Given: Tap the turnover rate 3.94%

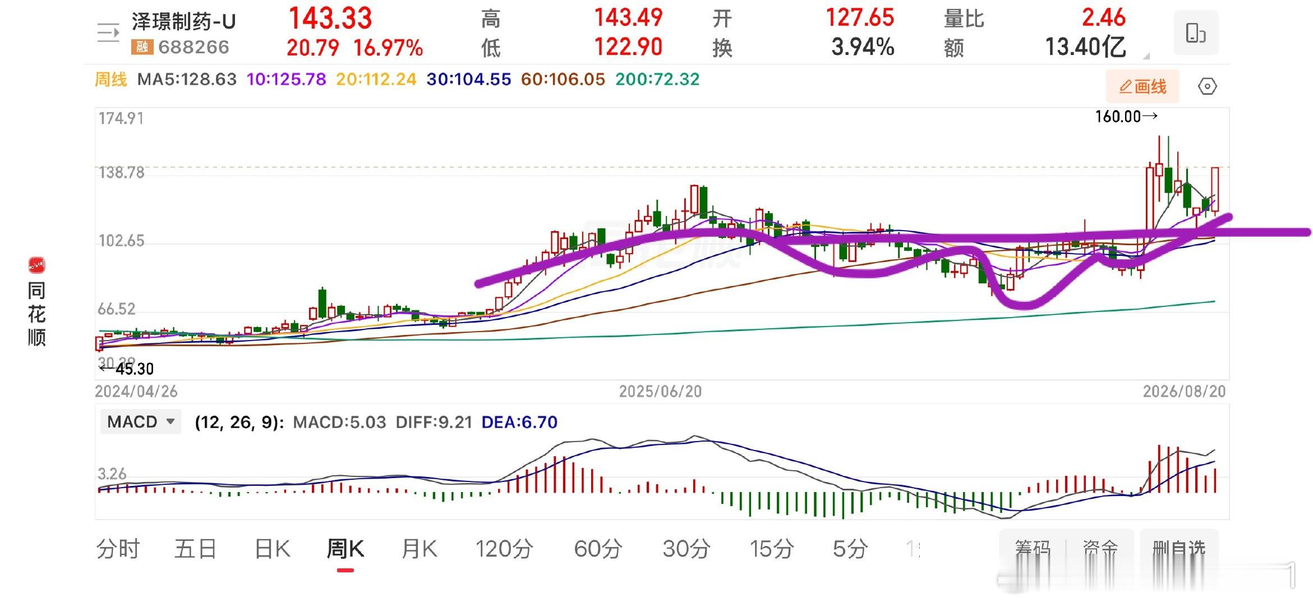Looking at the screenshot, I should click(863, 47).
